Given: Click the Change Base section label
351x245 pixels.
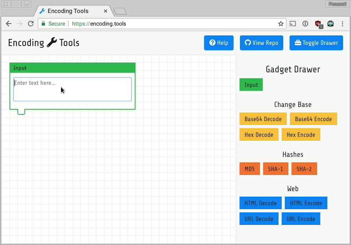Looking at the screenshot, I should [293, 105].
